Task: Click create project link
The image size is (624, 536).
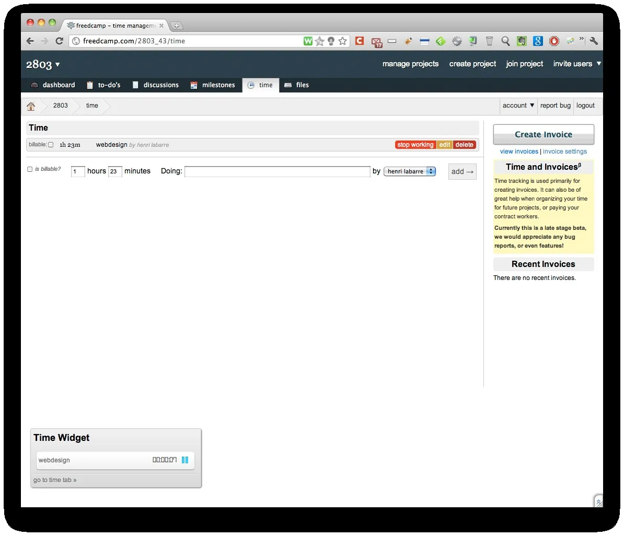Action: point(472,64)
